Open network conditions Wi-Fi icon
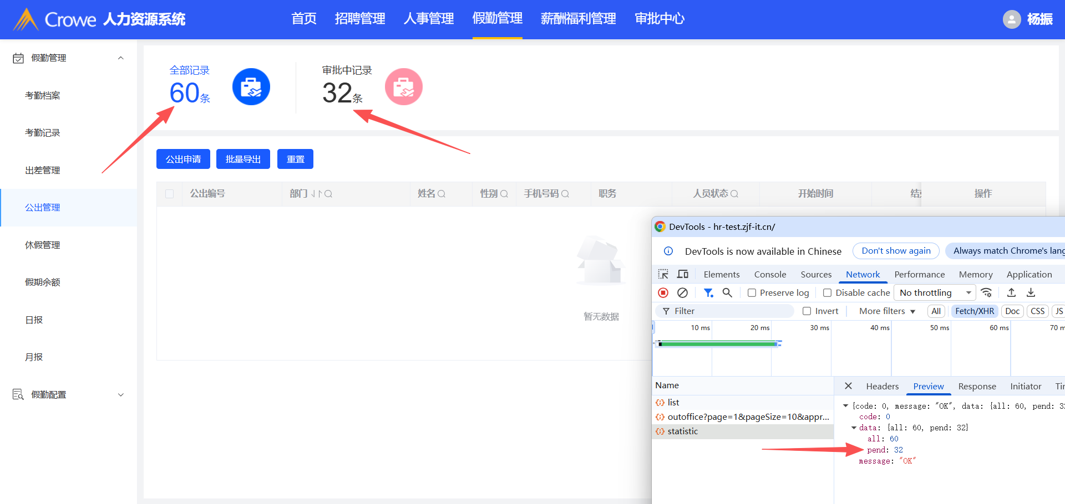 pyautogui.click(x=986, y=292)
